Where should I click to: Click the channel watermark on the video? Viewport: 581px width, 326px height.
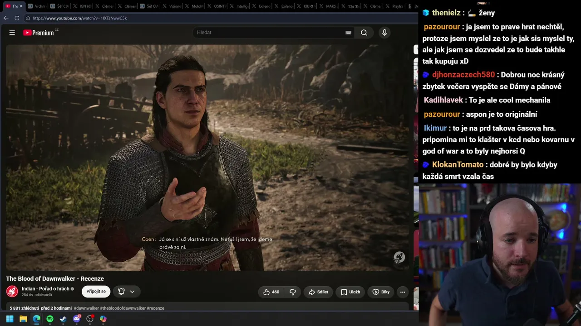pos(399,257)
